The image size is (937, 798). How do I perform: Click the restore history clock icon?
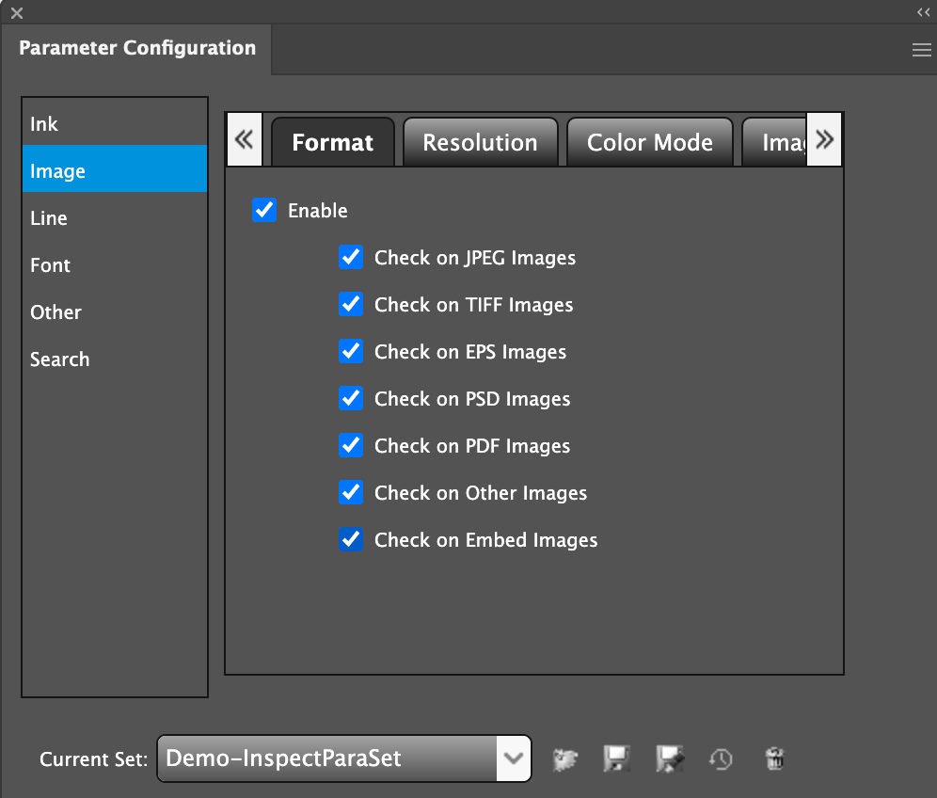[722, 758]
